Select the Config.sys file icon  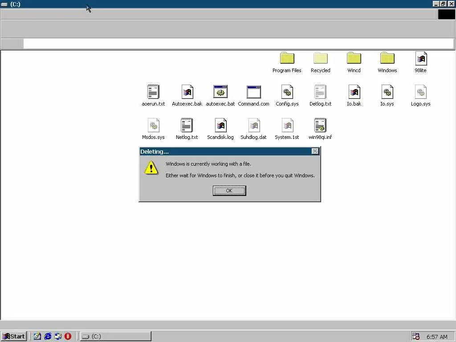click(287, 92)
